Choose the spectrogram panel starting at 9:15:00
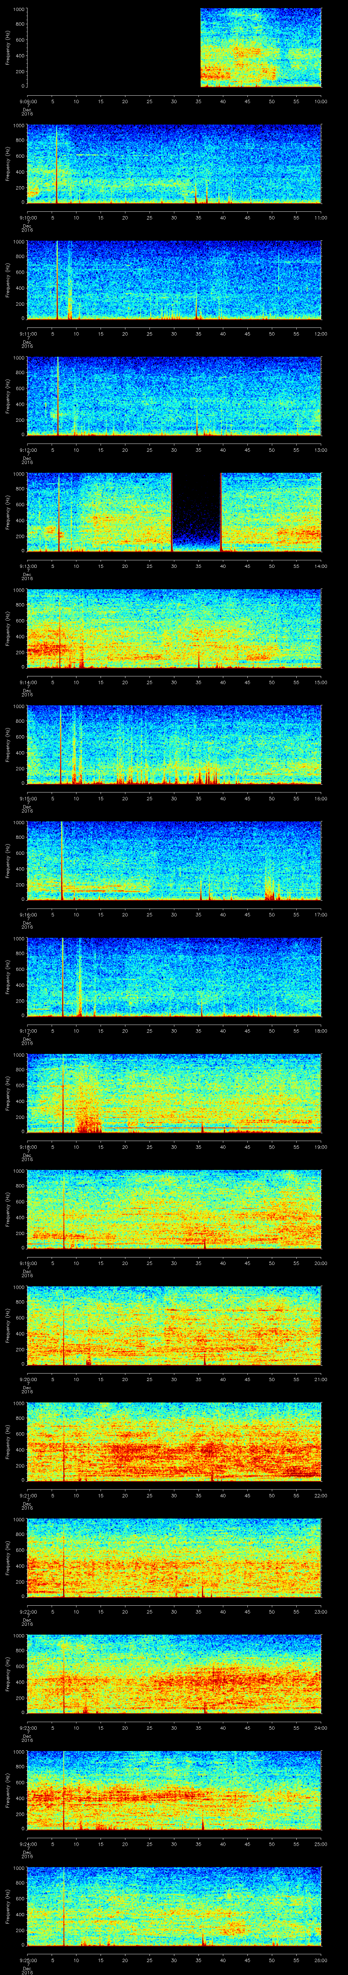This screenshot has width=348, height=1975. 174,744
